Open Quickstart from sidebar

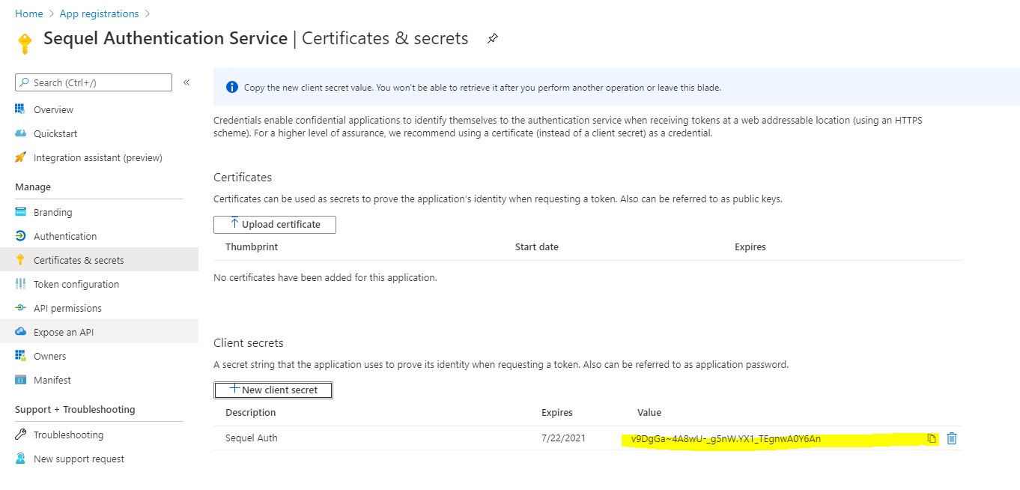tap(55, 133)
